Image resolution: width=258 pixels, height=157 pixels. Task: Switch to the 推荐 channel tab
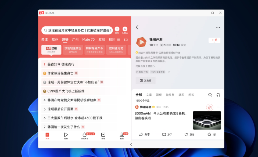55,40
